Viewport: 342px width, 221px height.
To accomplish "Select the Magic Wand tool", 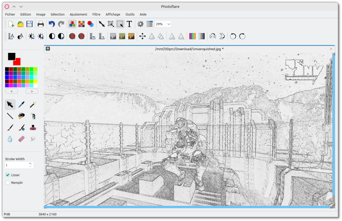I will [33, 104].
